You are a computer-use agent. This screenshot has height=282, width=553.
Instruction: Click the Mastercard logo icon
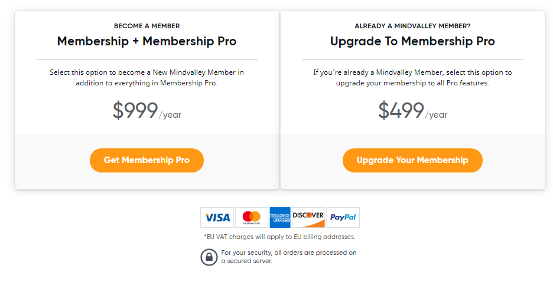pos(251,217)
